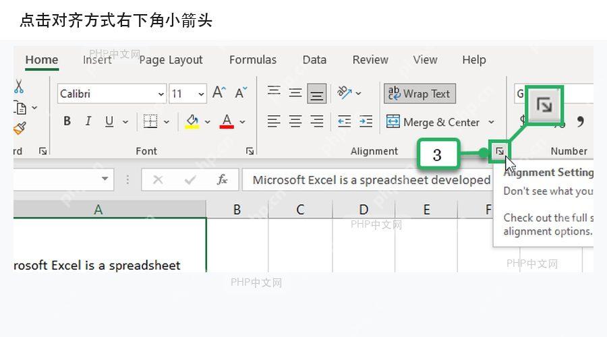The height and width of the screenshot is (337, 607).
Task: Confirm the formula bar entry checkmark
Action: pos(190,179)
